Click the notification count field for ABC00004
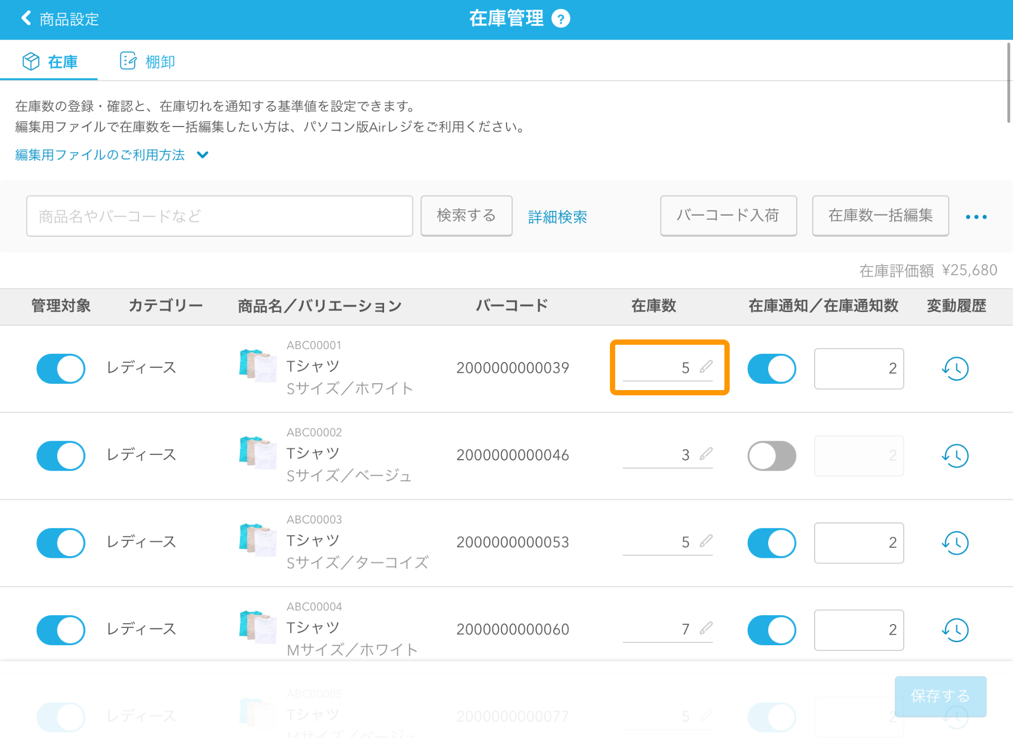The height and width of the screenshot is (738, 1013). tap(859, 630)
